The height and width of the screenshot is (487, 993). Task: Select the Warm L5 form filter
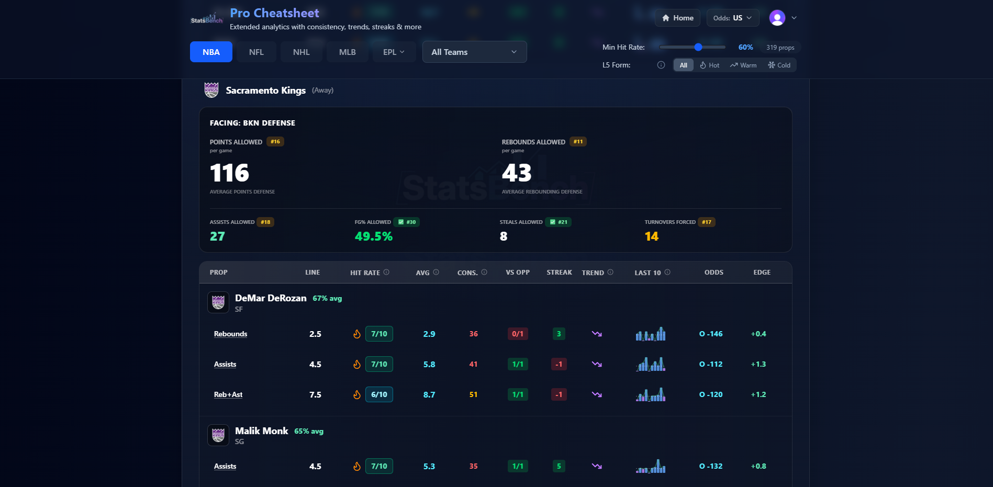[743, 65]
